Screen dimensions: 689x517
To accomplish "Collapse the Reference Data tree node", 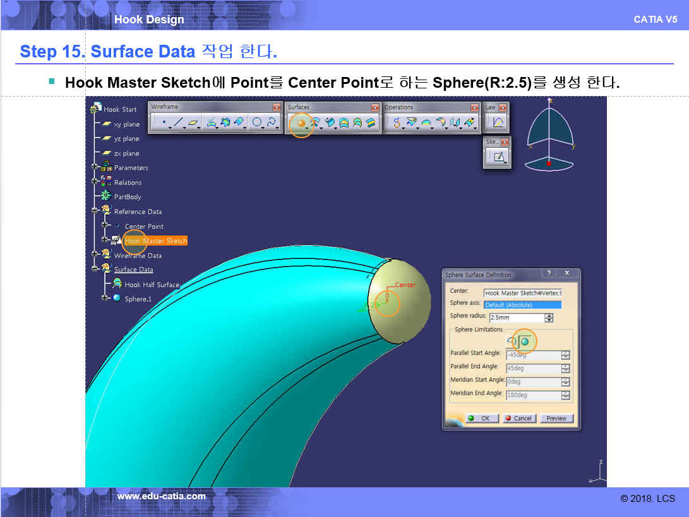I will [95, 211].
